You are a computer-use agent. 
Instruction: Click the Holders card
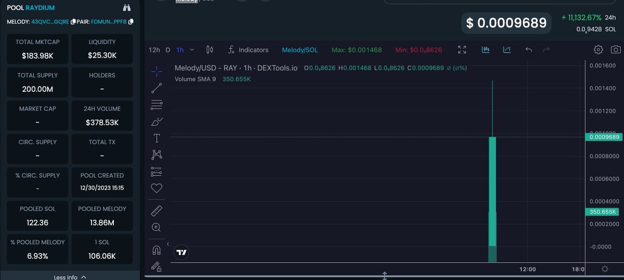click(102, 82)
